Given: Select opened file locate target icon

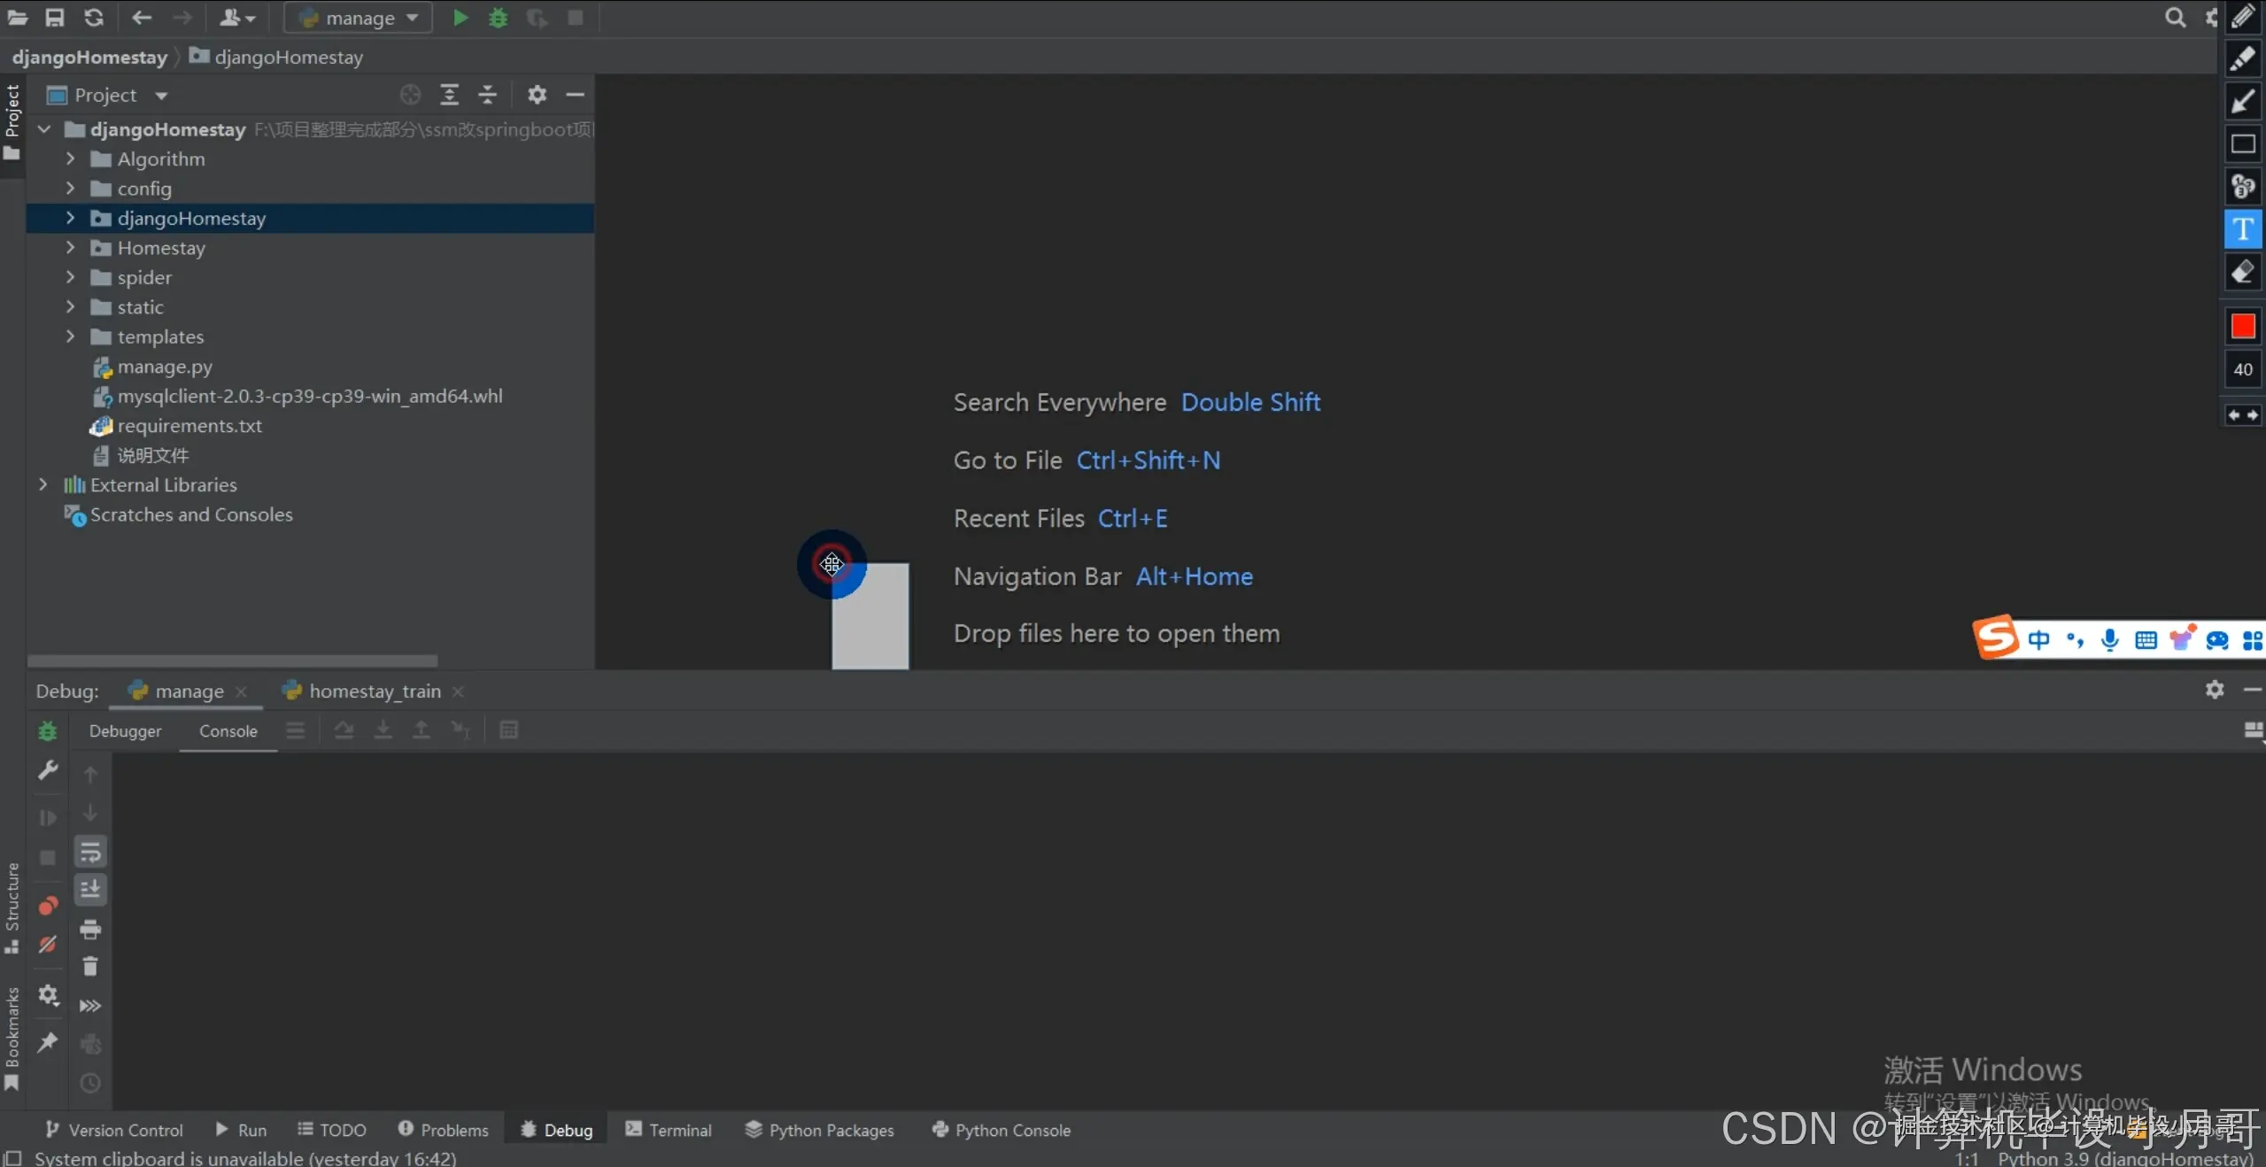Looking at the screenshot, I should coord(410,95).
